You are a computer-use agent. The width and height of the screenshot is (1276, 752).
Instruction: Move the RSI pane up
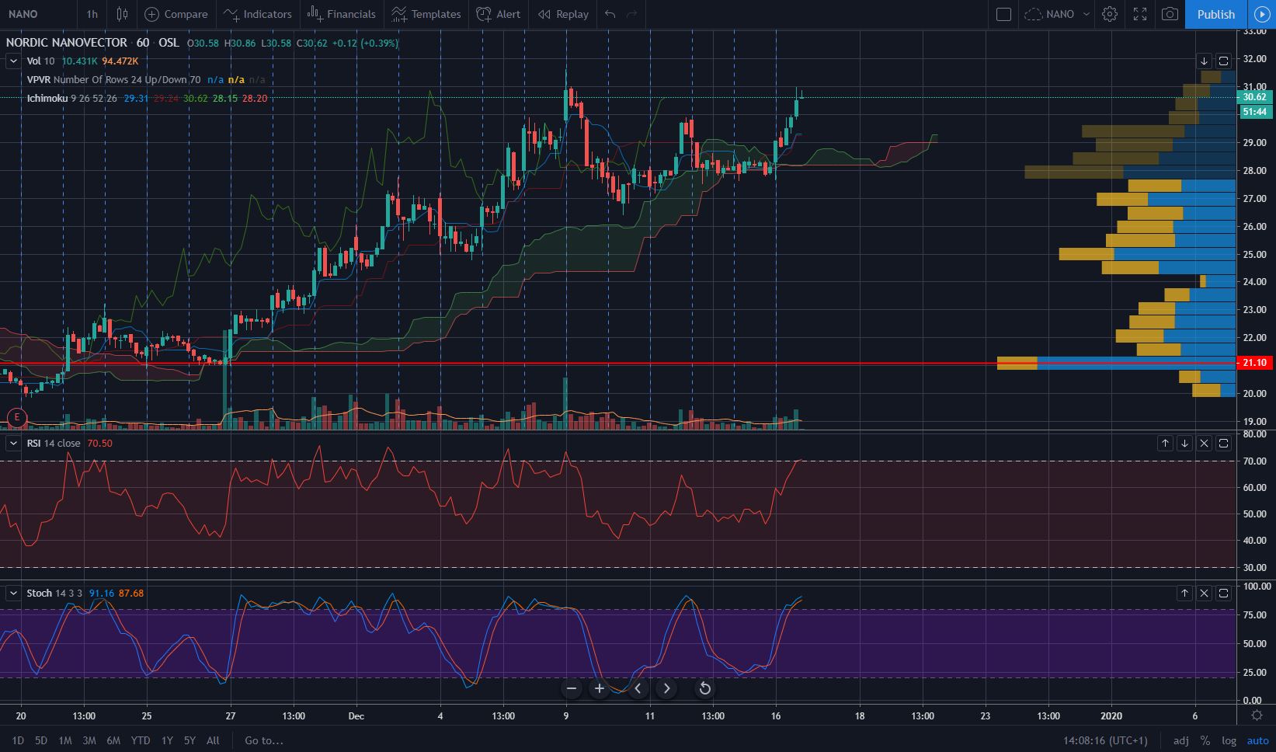click(1165, 443)
